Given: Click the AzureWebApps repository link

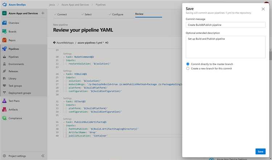Looking at the screenshot, I should coord(65,43).
